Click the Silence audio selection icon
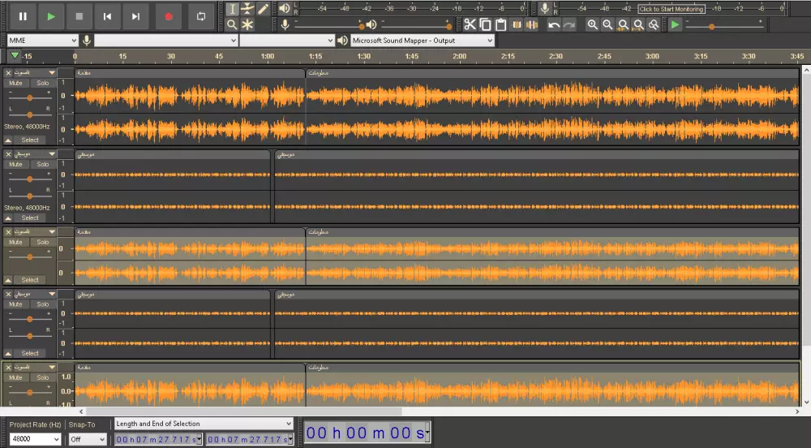 532,25
